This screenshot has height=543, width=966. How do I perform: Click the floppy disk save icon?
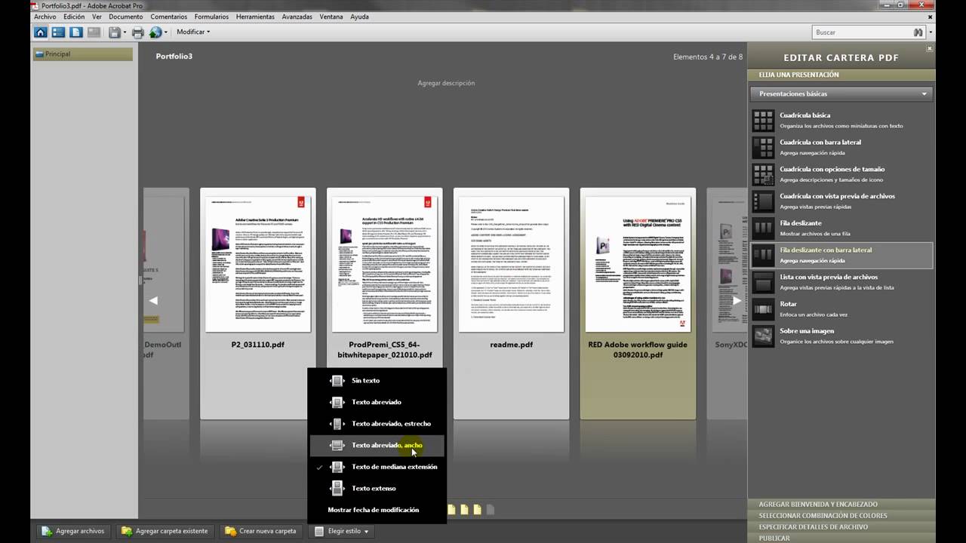114,32
